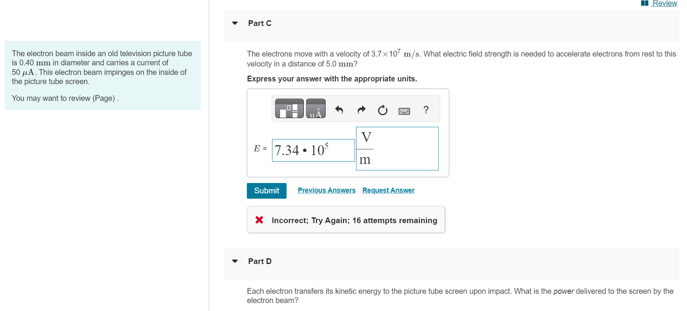This screenshot has height=311, width=687.
Task: Click Request Answer
Action: 388,190
